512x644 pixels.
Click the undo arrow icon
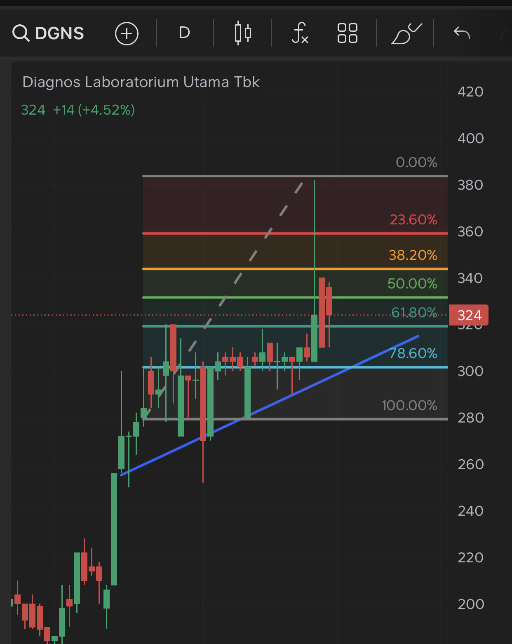coord(462,33)
